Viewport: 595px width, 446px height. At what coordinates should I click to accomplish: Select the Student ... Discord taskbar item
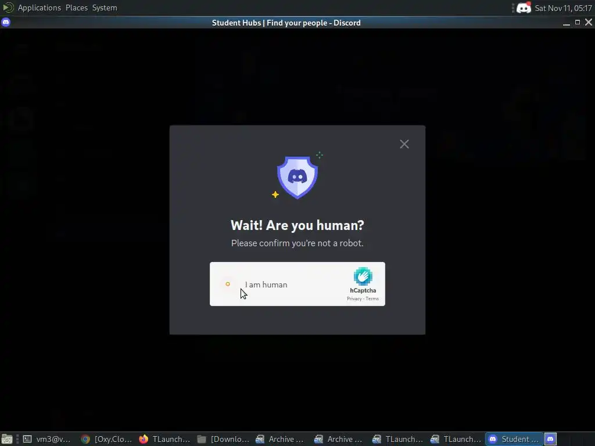click(515, 439)
